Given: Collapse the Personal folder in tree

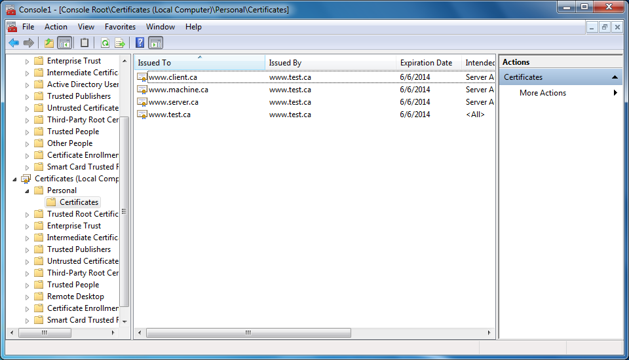Looking at the screenshot, I should pos(27,190).
